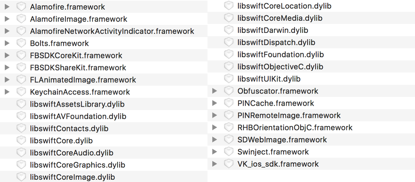Viewport: 415px width, 182px height.
Task: Expand the PINCache.framework disclosure triangle
Action: point(215,103)
